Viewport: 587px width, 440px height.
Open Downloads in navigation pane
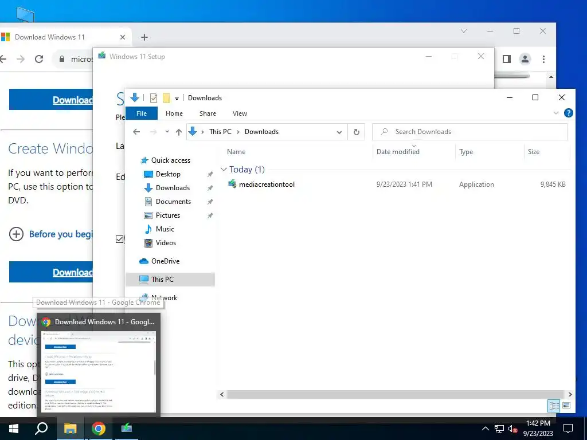(173, 188)
